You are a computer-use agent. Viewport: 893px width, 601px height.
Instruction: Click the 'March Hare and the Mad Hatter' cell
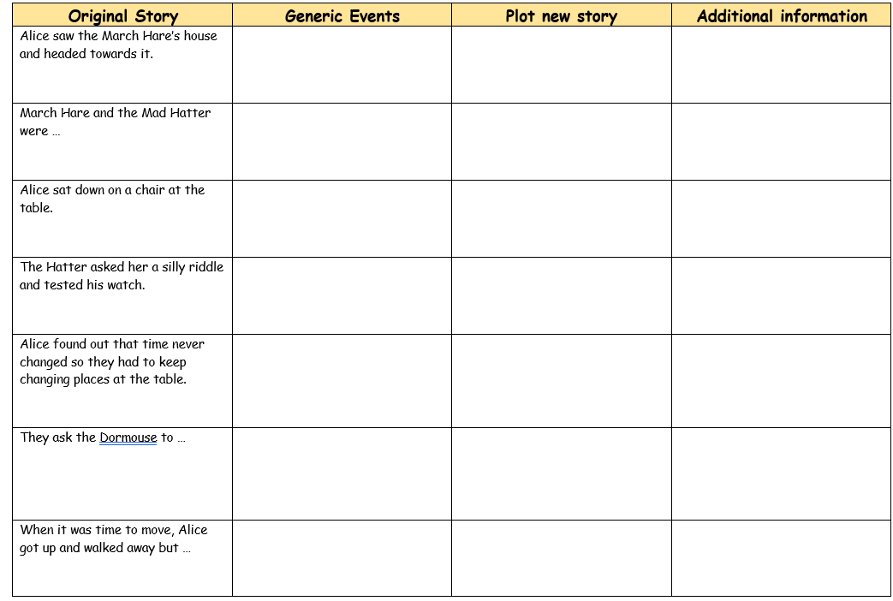click(122, 142)
